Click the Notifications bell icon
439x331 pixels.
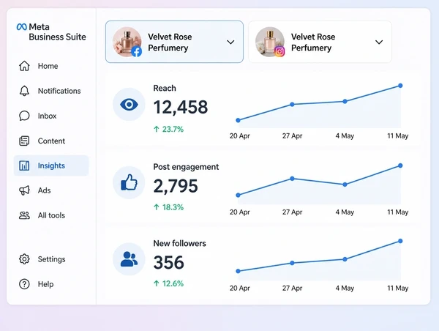[x=24, y=91]
